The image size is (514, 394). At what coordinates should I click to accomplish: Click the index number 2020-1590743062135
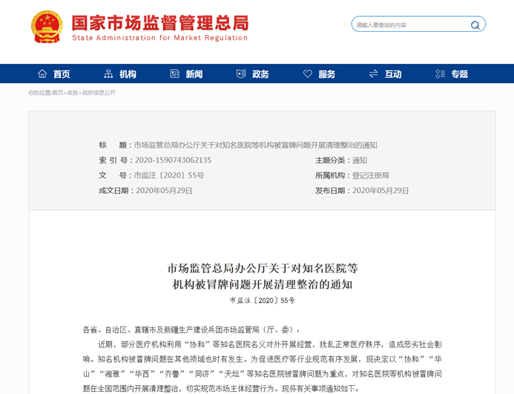point(173,160)
